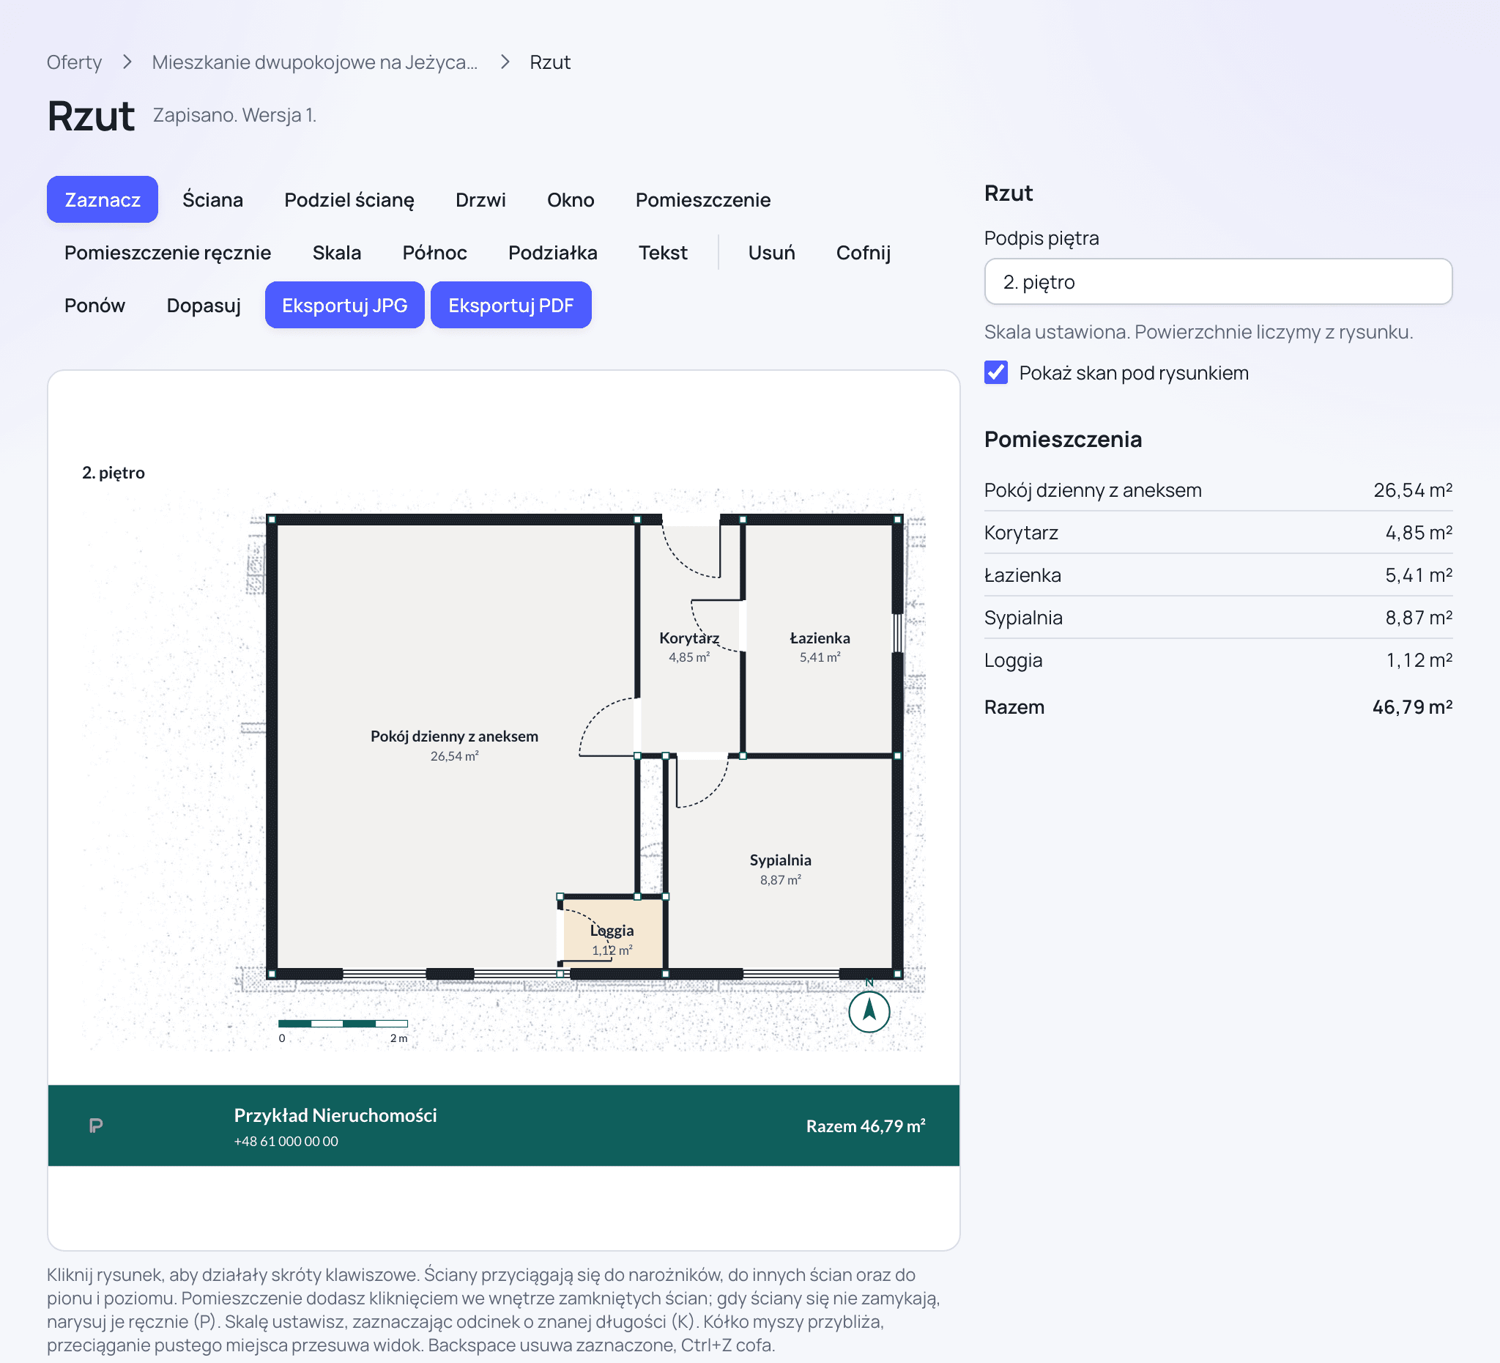
Task: Select the Sypialnia room label on plan
Action: click(781, 860)
